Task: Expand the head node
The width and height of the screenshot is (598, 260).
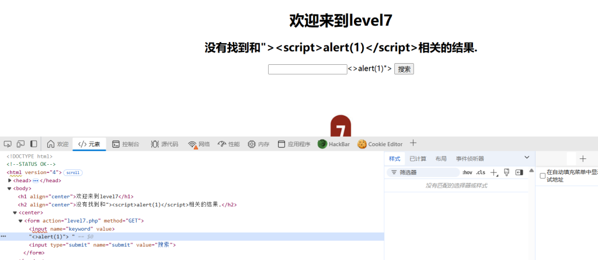Action: point(9,180)
